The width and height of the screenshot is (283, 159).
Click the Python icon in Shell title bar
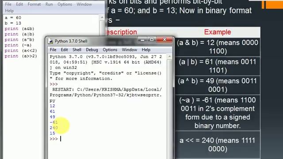51,41
